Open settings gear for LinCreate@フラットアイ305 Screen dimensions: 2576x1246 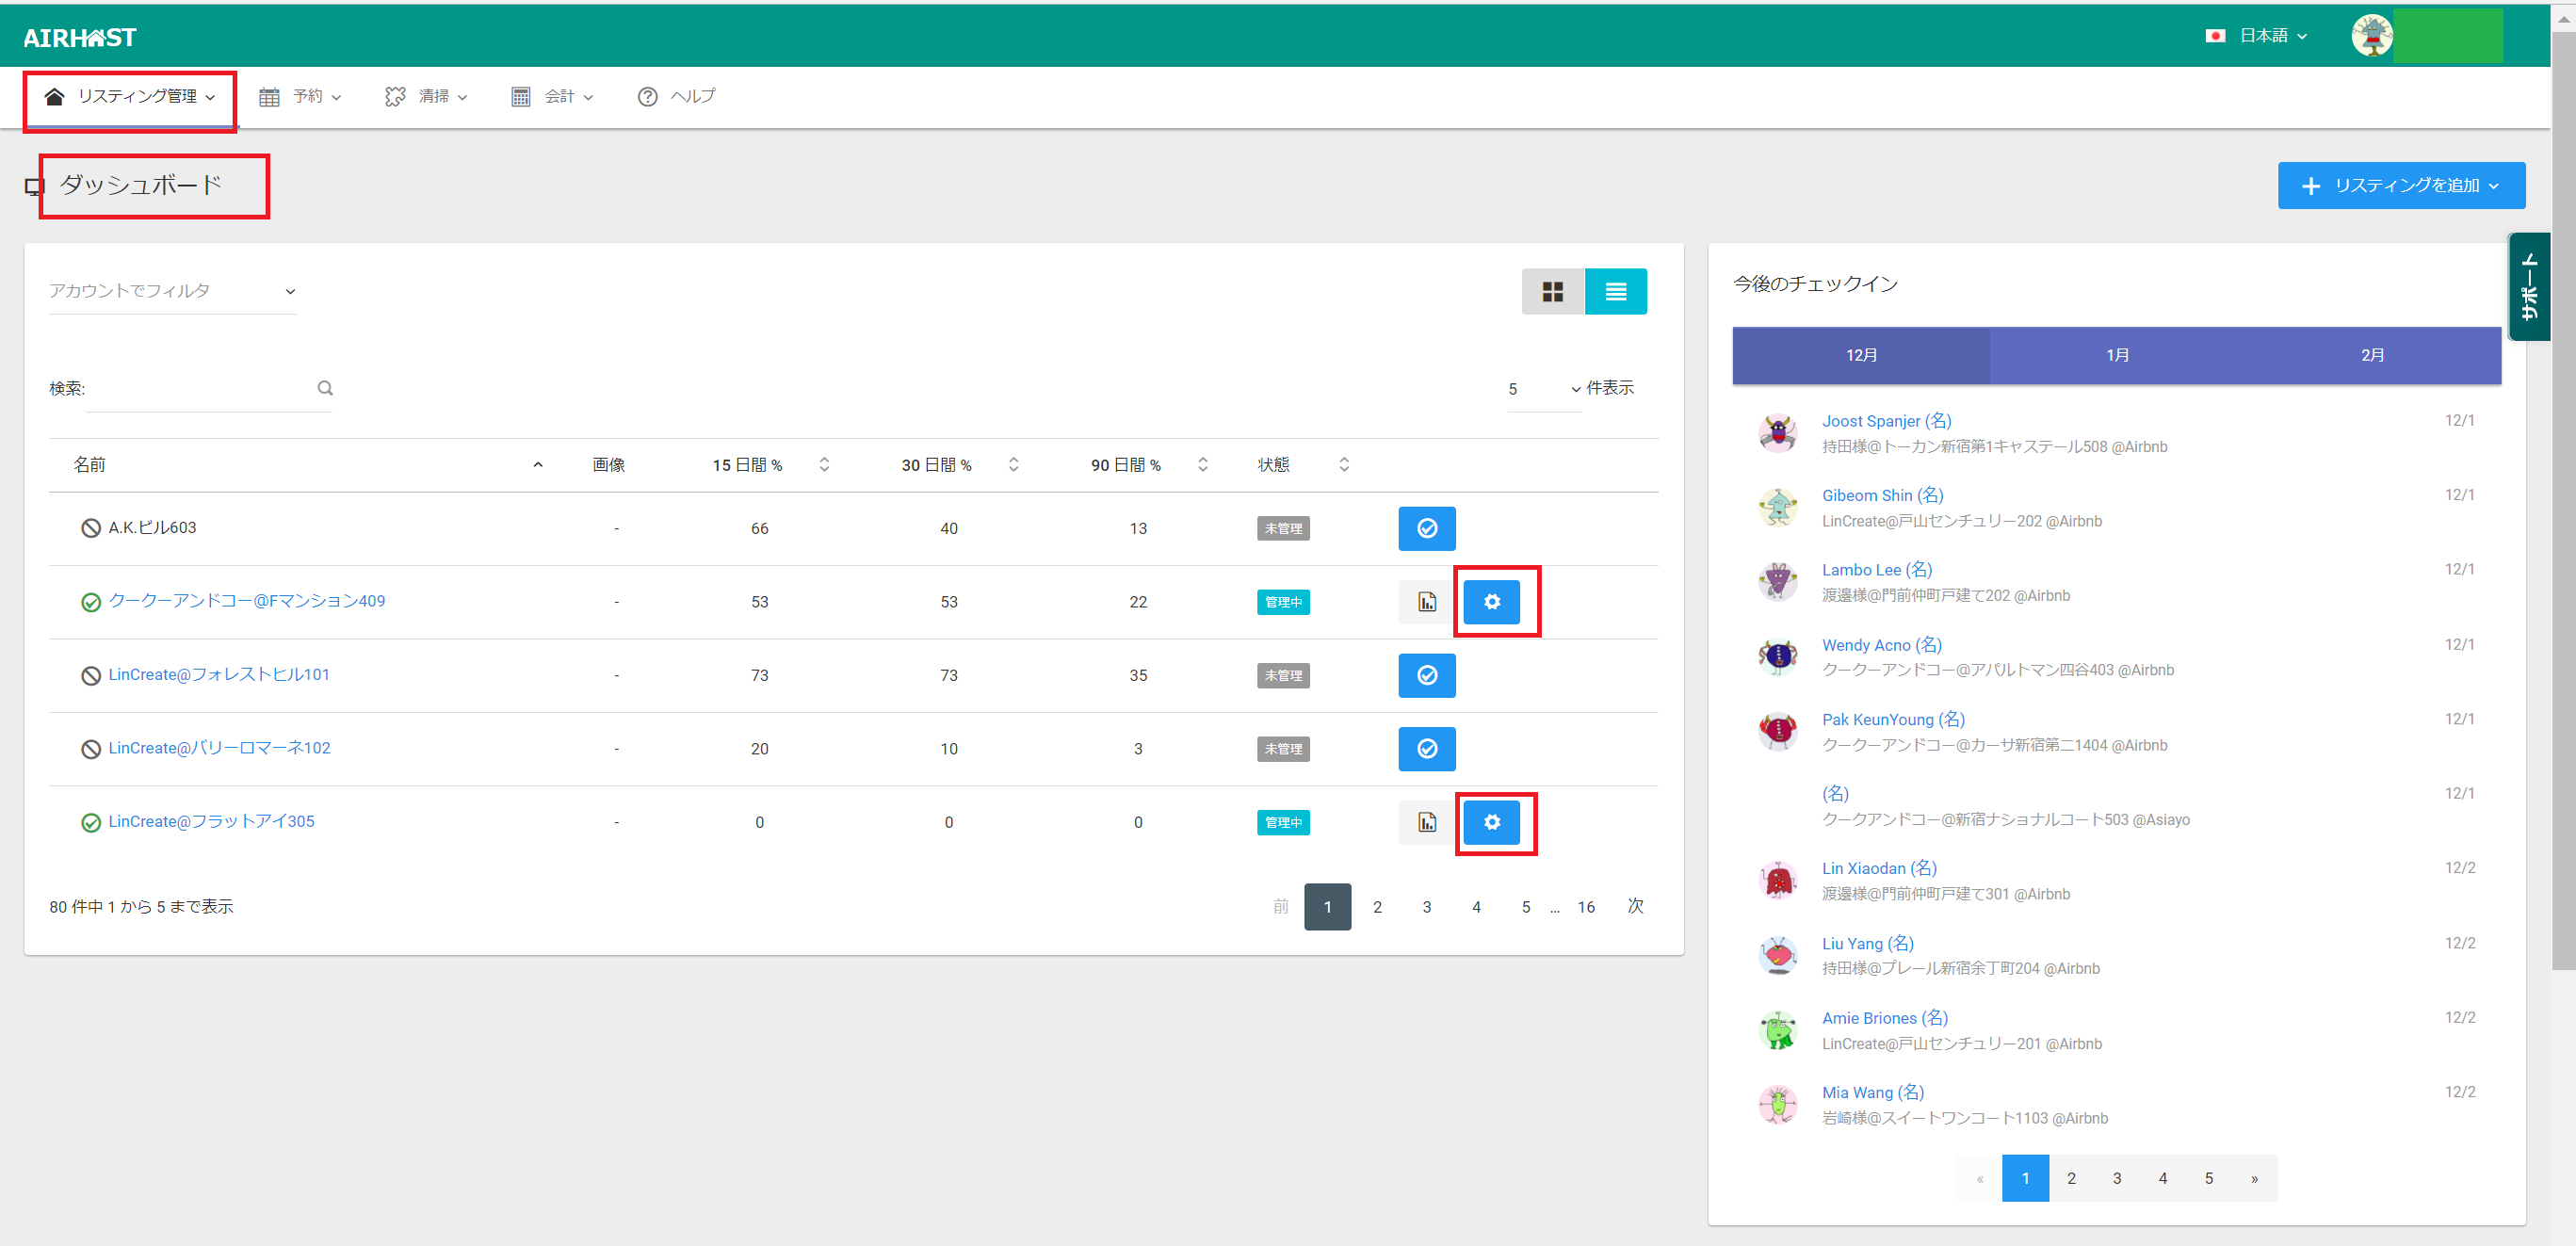click(1491, 822)
